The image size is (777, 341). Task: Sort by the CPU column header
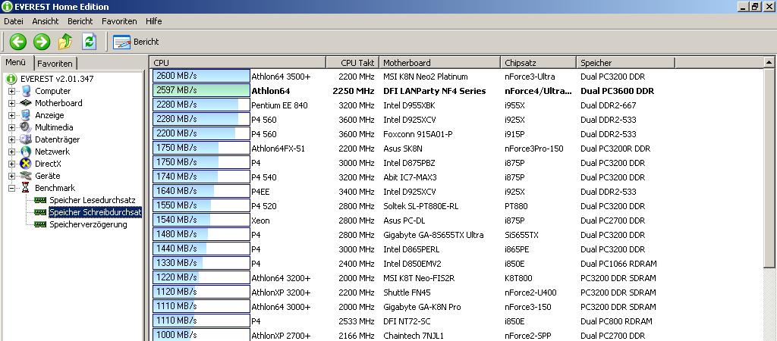pyautogui.click(x=238, y=63)
